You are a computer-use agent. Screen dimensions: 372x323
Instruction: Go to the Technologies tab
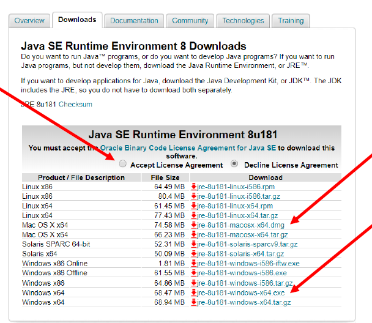[243, 20]
